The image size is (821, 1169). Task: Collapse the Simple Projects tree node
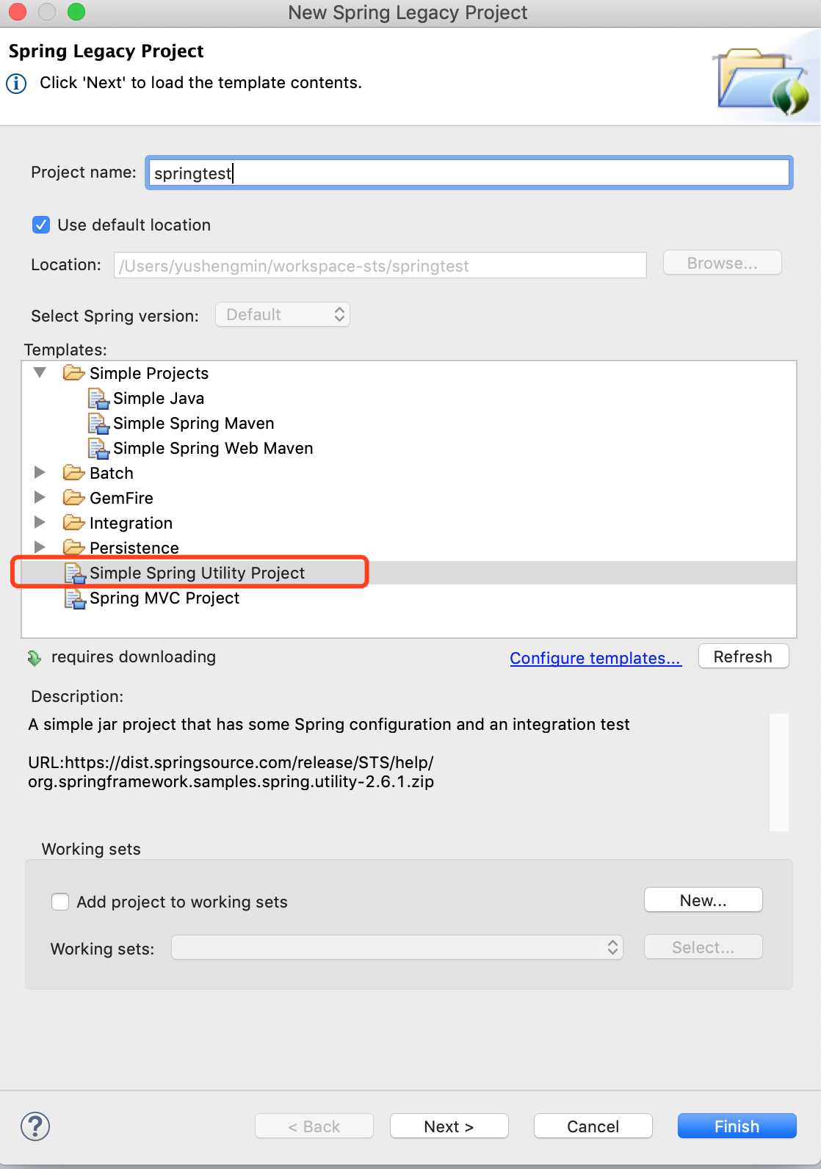coord(40,373)
